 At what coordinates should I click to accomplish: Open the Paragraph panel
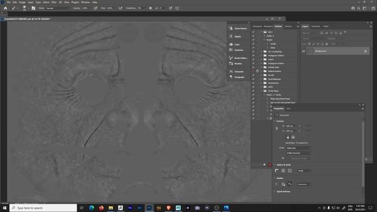point(237,77)
